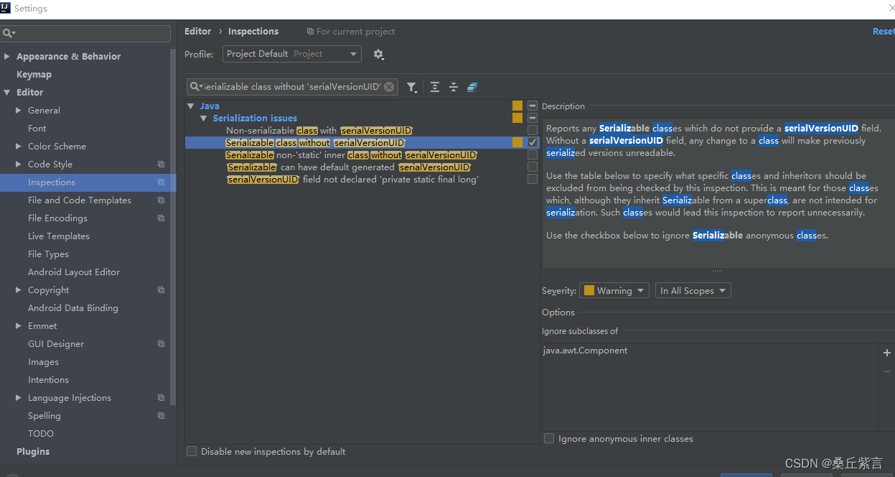
Task: Collapse the Serialization issues tree node
Action: tap(203, 118)
